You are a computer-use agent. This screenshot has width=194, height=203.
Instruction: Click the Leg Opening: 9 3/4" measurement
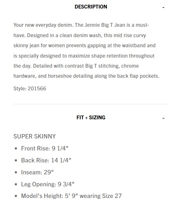[x=48, y=184]
